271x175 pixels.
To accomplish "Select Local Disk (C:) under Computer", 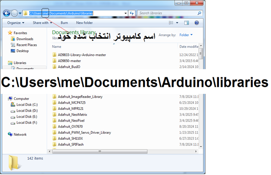I will click(x=27, y=105).
